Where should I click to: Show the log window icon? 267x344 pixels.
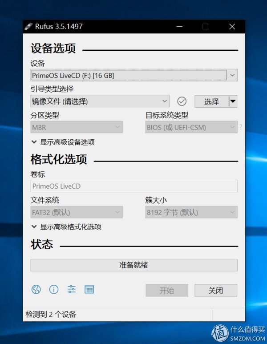[89, 289]
